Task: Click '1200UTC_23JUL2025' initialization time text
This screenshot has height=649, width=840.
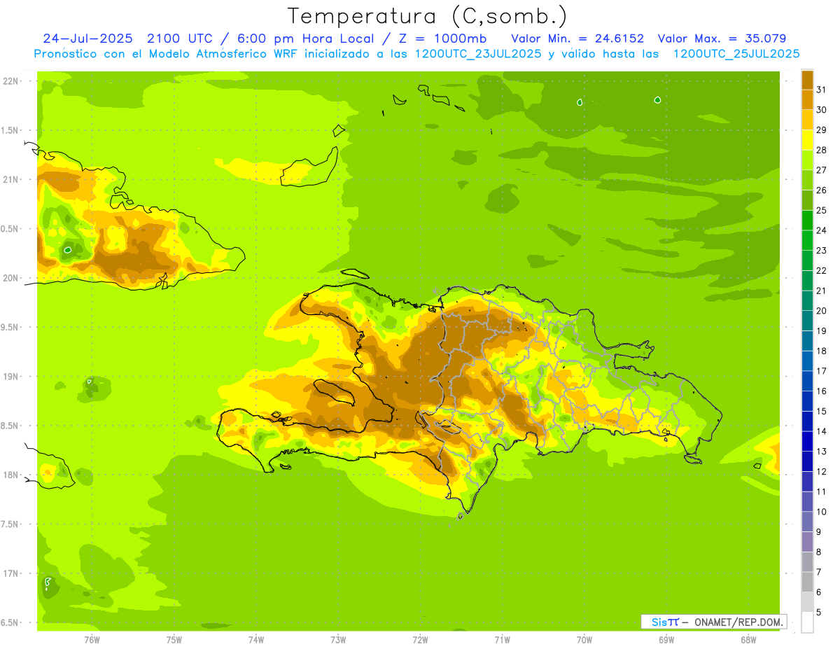Action: [x=478, y=54]
